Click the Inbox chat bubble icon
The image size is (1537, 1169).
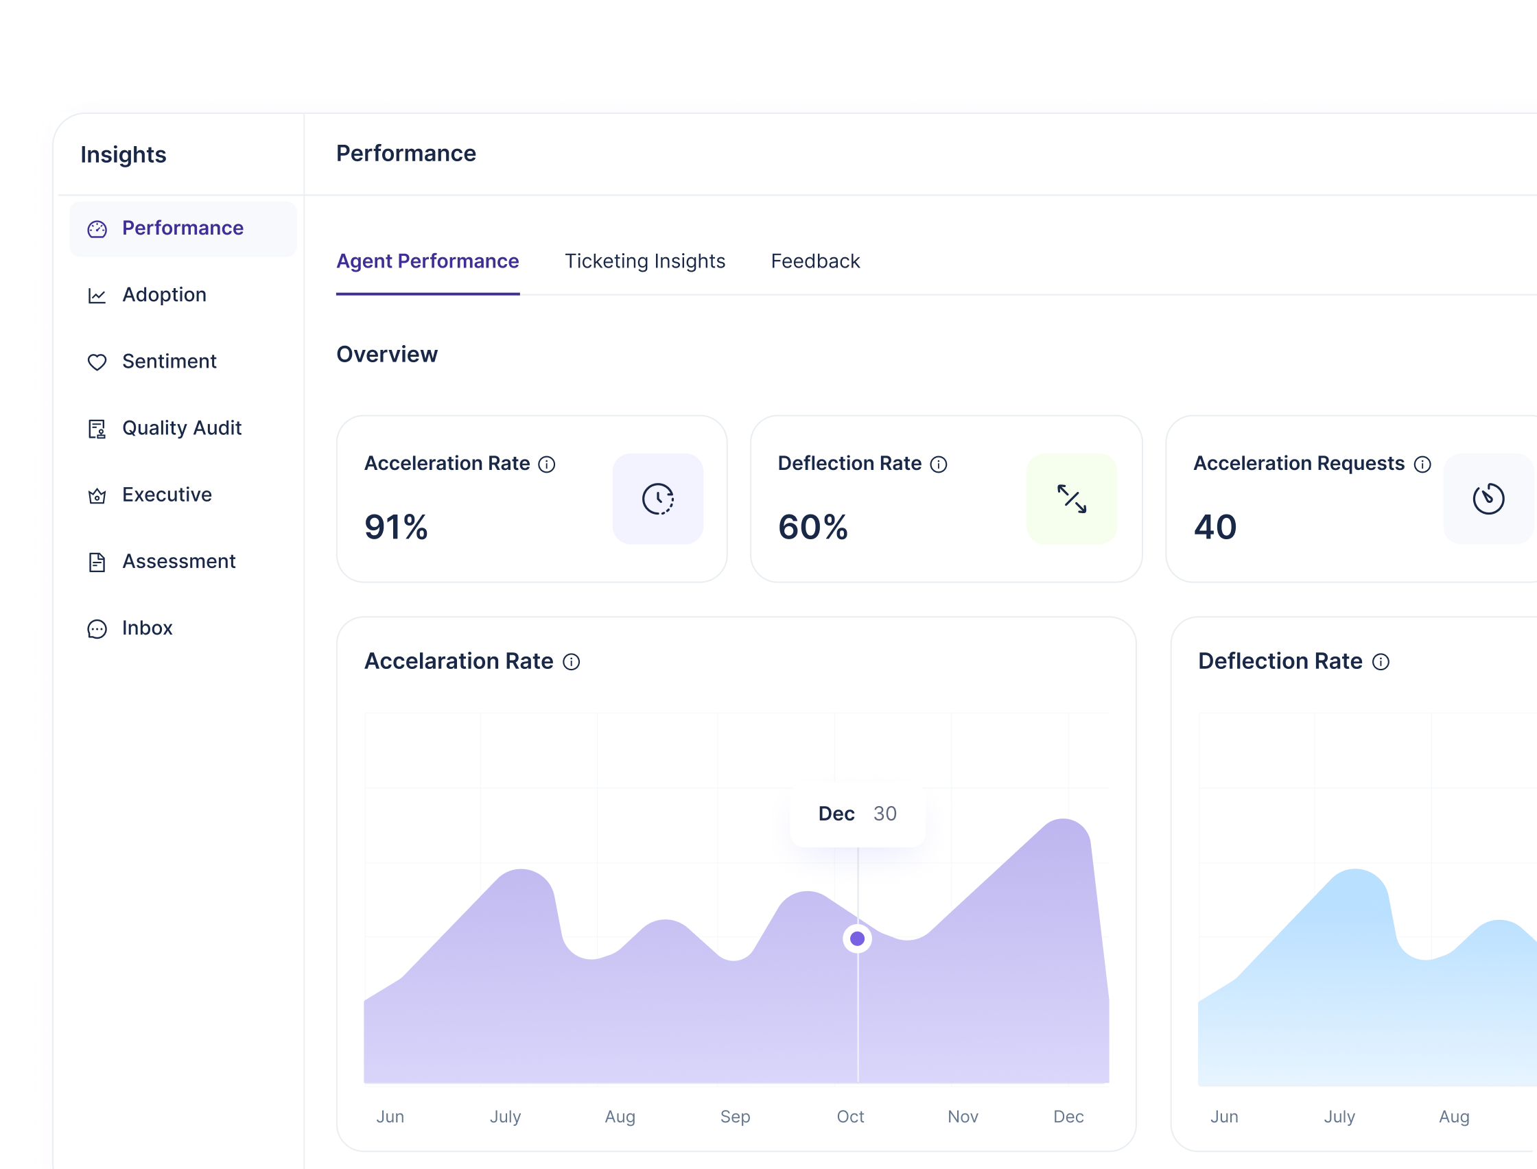tap(97, 629)
